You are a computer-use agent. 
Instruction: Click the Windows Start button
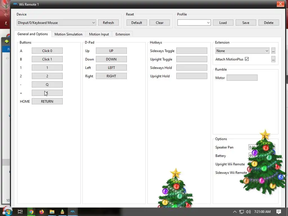coord(7,212)
